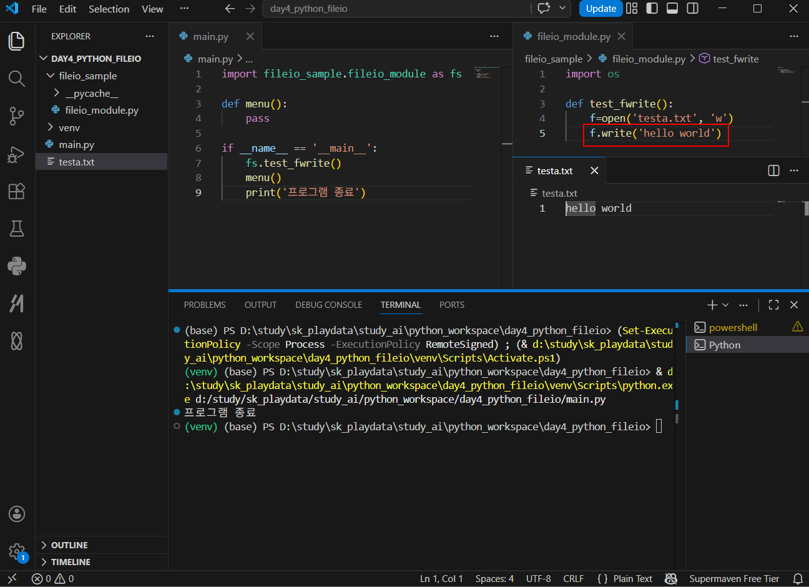Go back with the navigation arrow
The image size is (809, 587).
pos(230,9)
